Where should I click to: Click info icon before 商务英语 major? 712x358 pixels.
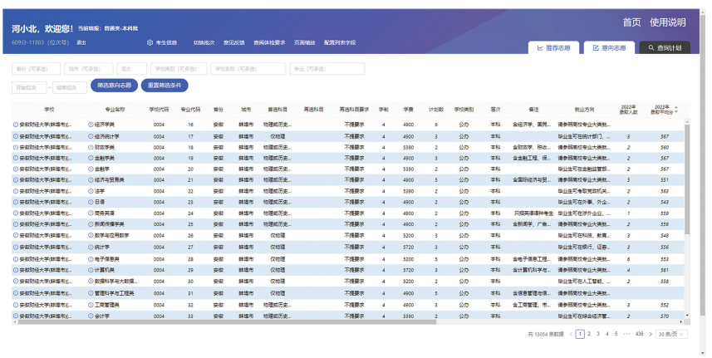(91, 213)
